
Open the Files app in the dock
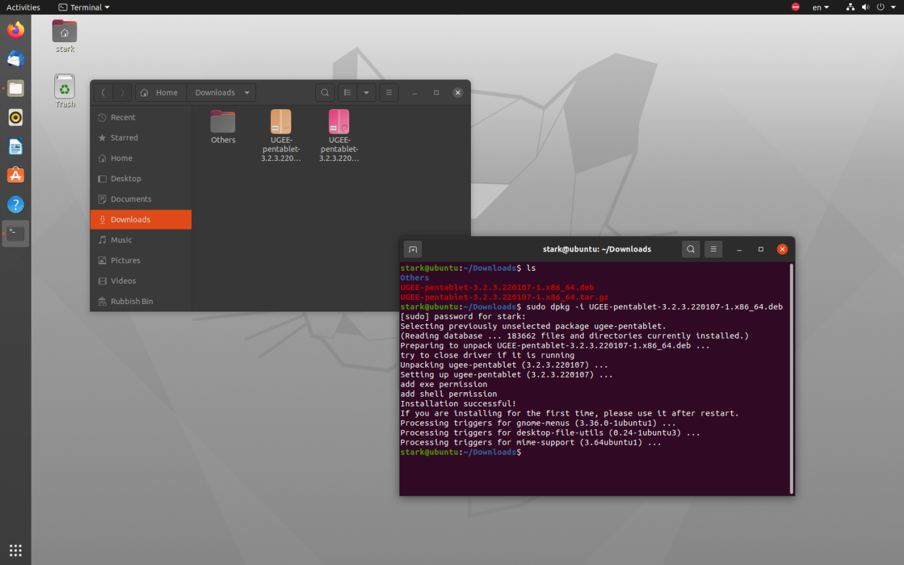(x=15, y=88)
